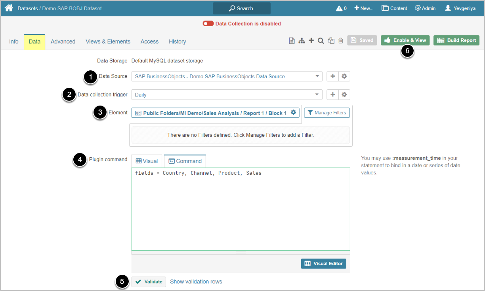Go to the Views & Elements tab
Screen dimensions: 485x291
108,42
